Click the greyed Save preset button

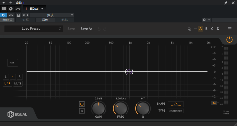71,29
